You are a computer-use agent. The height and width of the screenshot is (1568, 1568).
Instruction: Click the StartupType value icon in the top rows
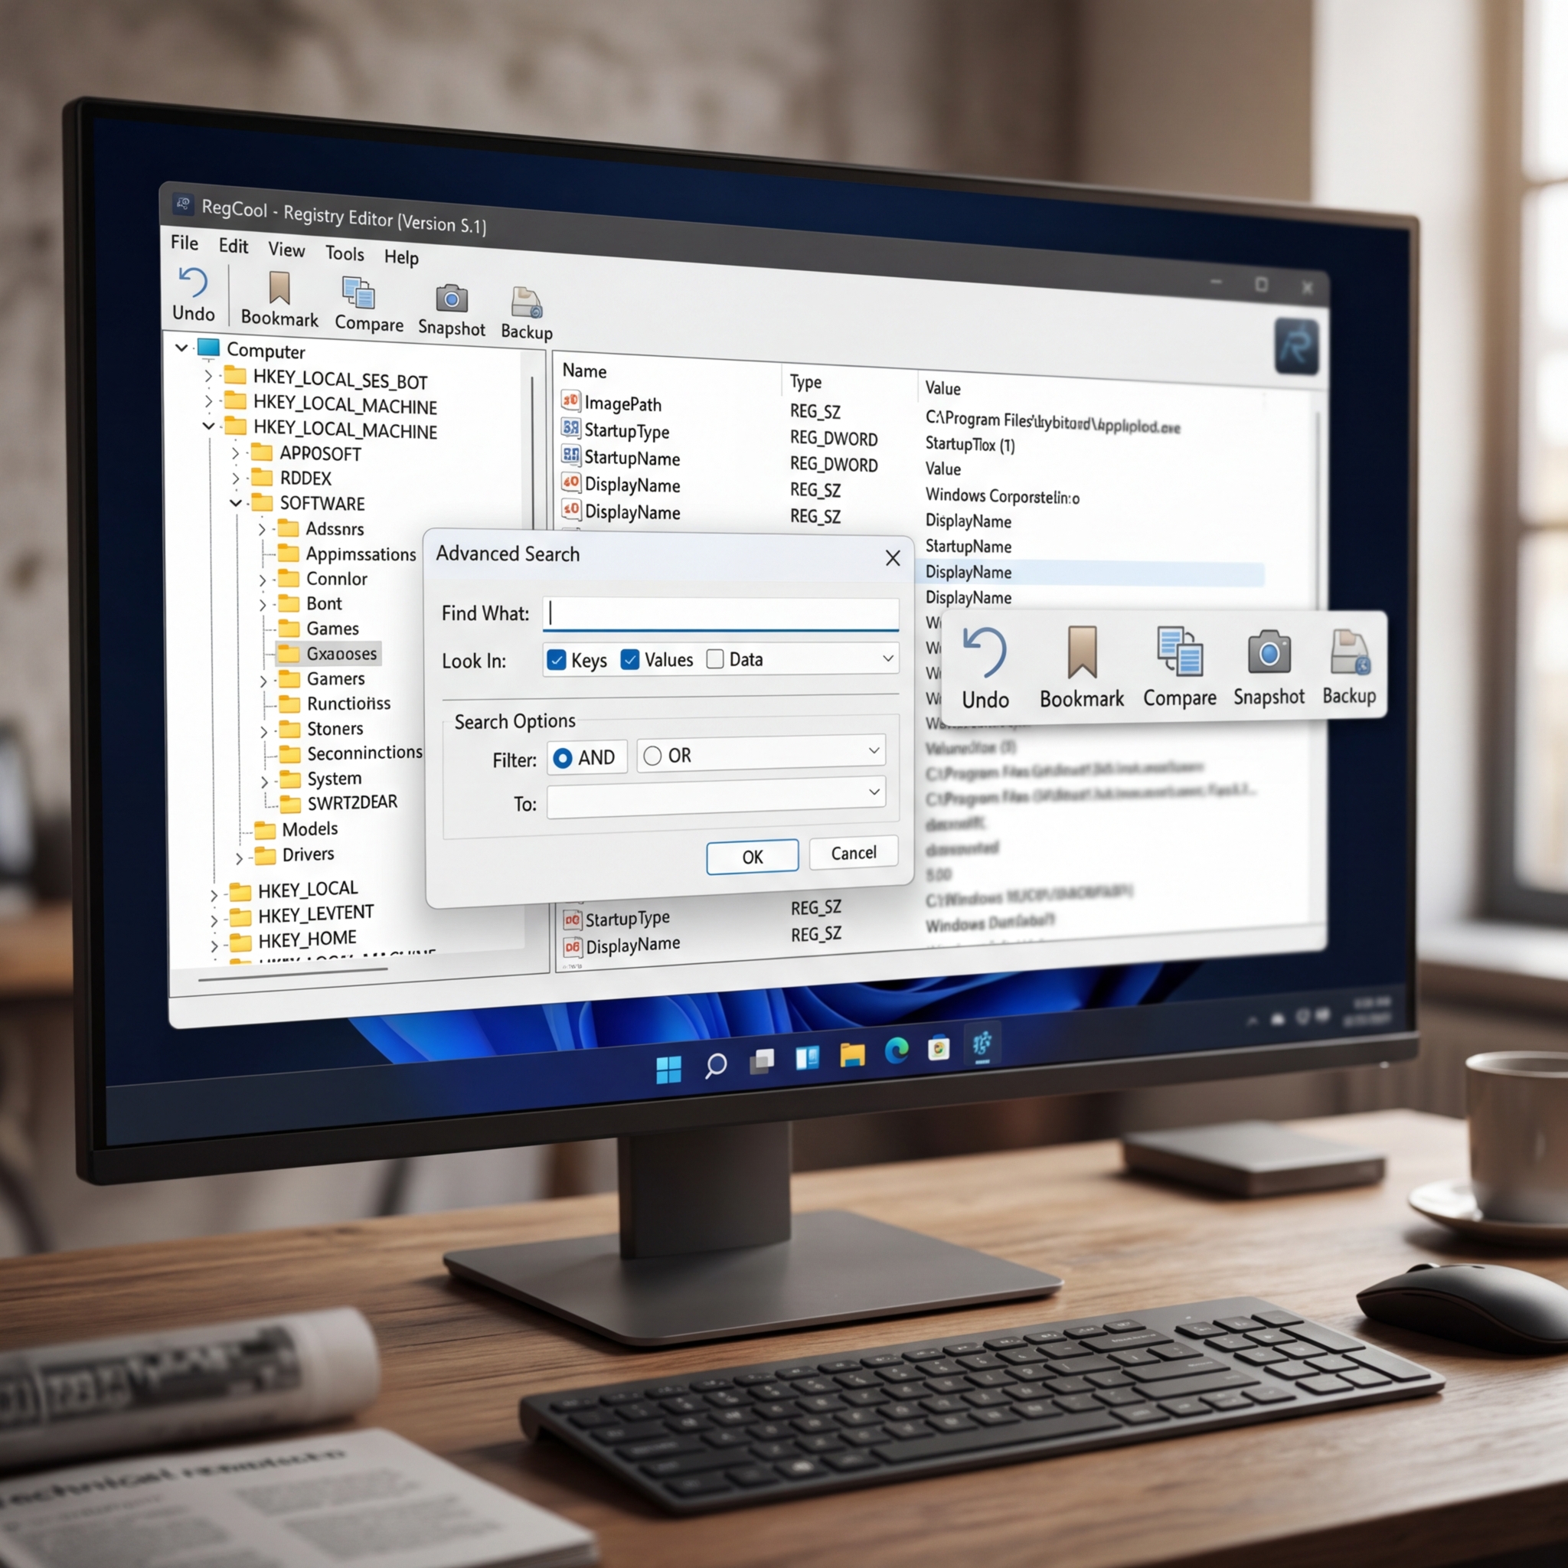tap(570, 427)
